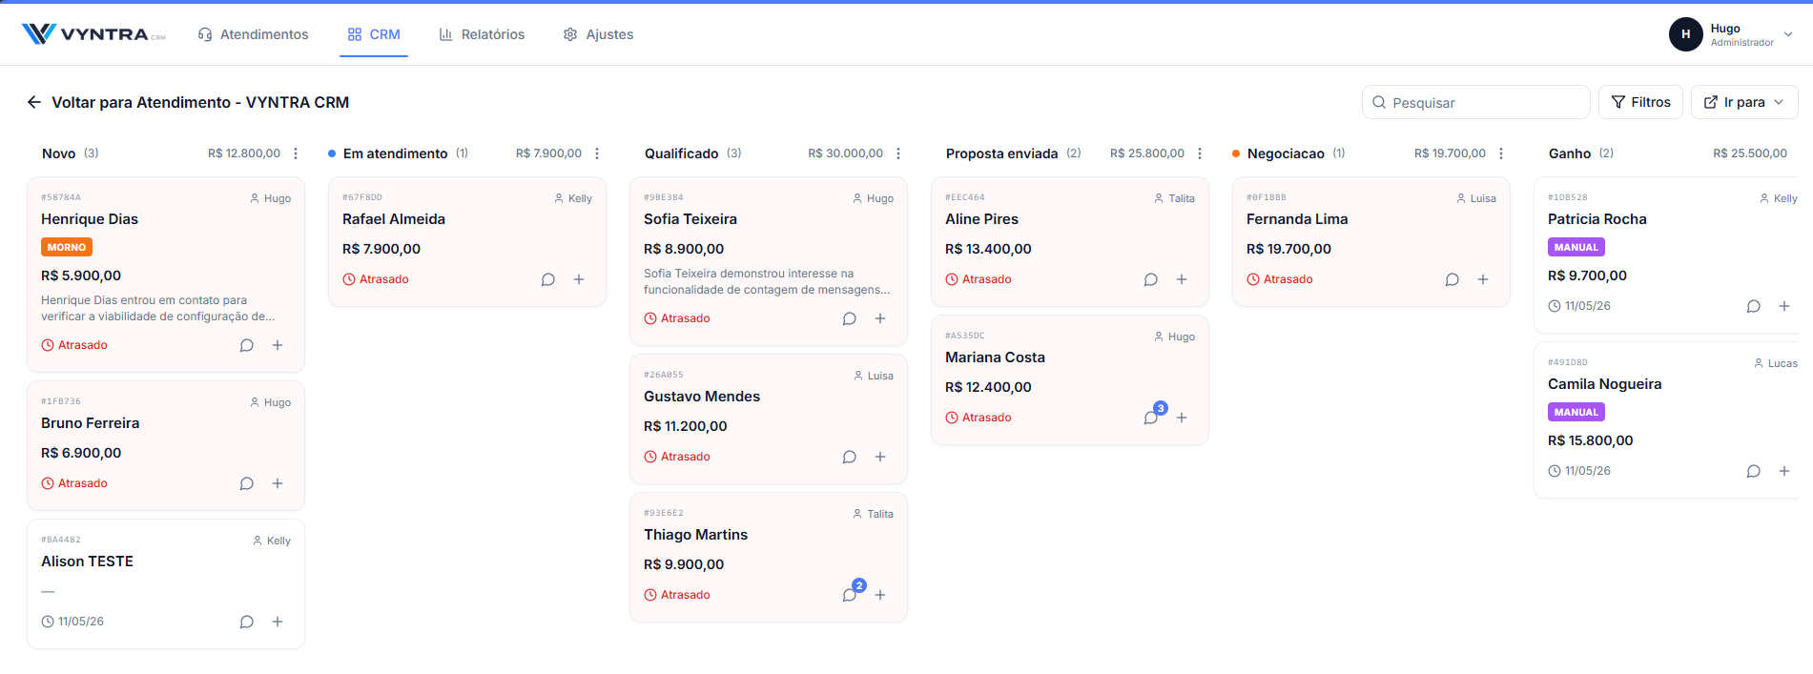Click the Ganho column header
This screenshot has width=1813, height=674.
(1570, 153)
